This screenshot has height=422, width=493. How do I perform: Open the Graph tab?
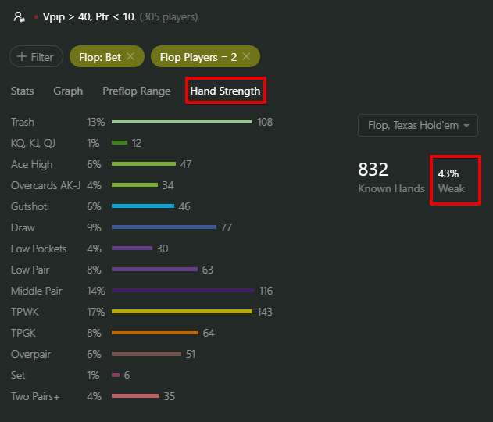(68, 91)
